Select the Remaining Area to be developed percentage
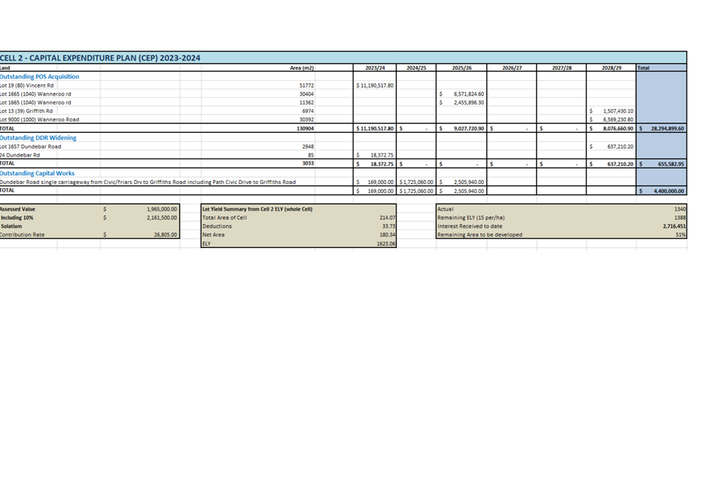 [681, 235]
